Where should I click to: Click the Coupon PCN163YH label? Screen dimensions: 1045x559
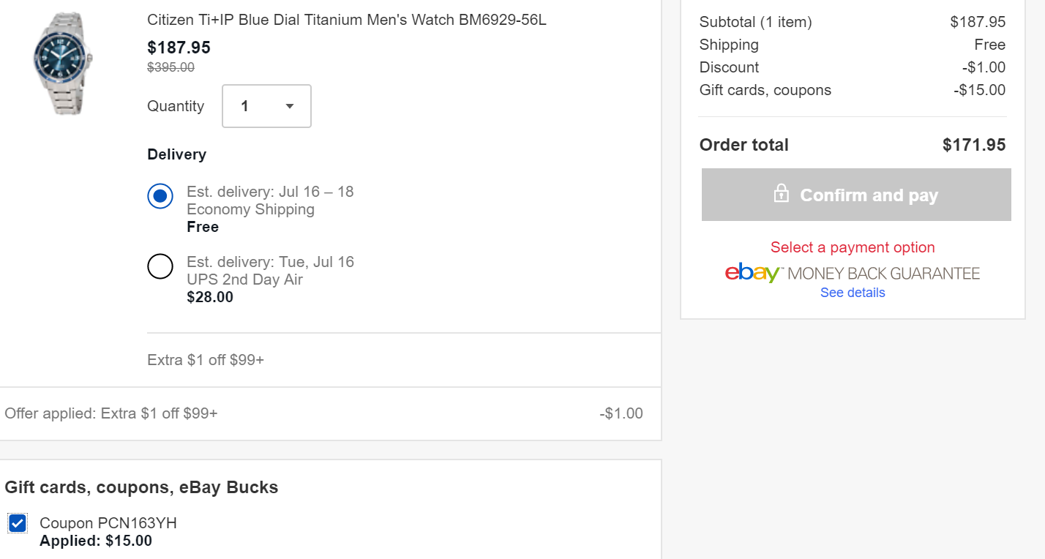[x=108, y=523]
